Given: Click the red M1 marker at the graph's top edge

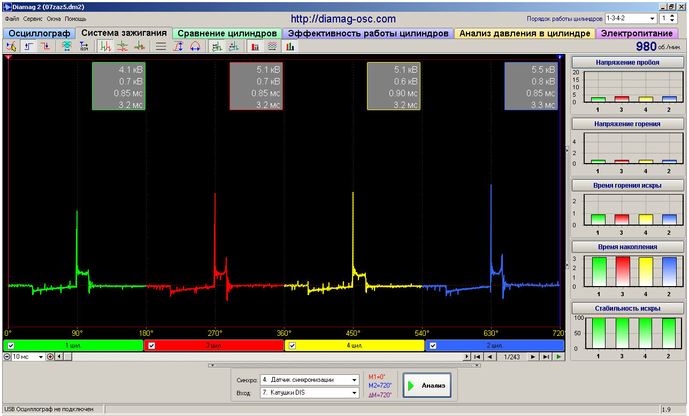Looking at the screenshot, I should [8, 57].
